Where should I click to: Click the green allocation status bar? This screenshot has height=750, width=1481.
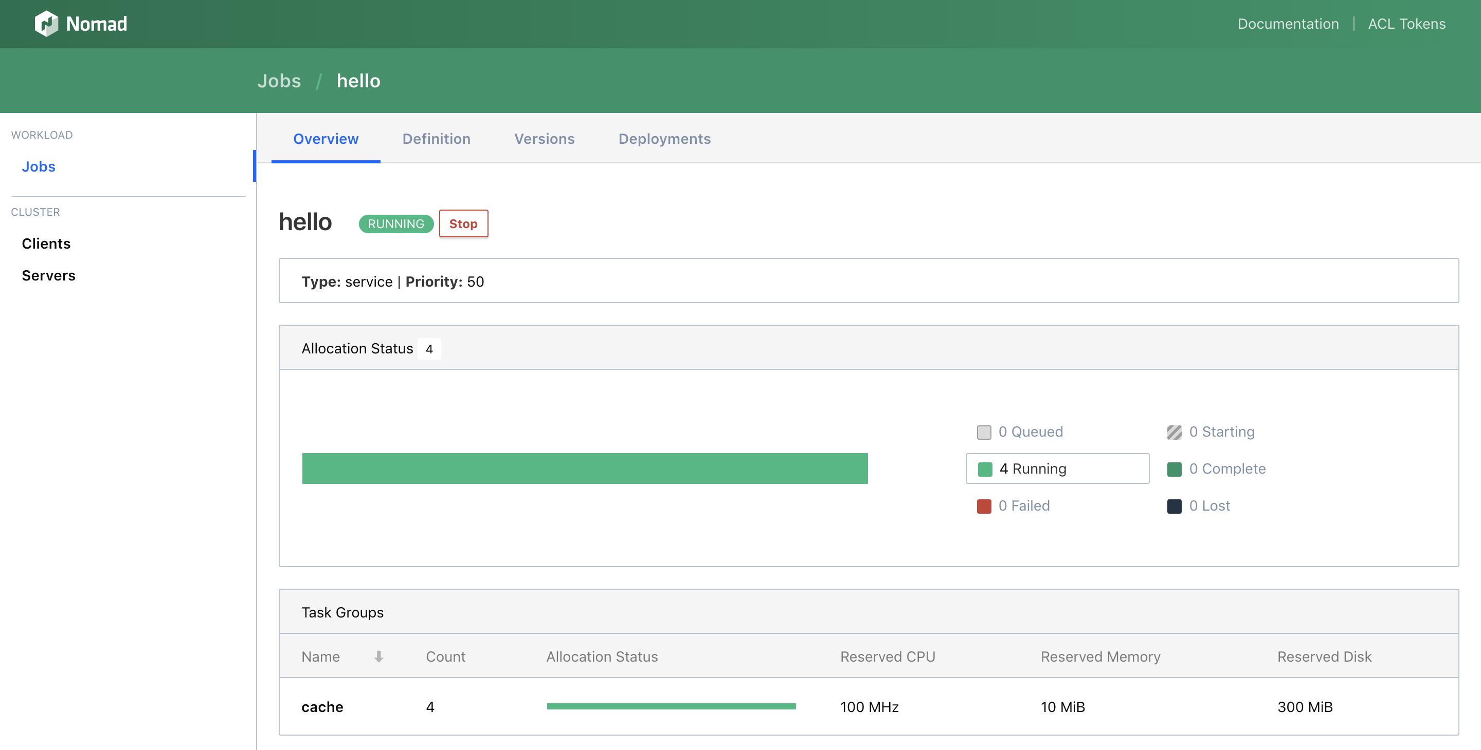point(584,468)
